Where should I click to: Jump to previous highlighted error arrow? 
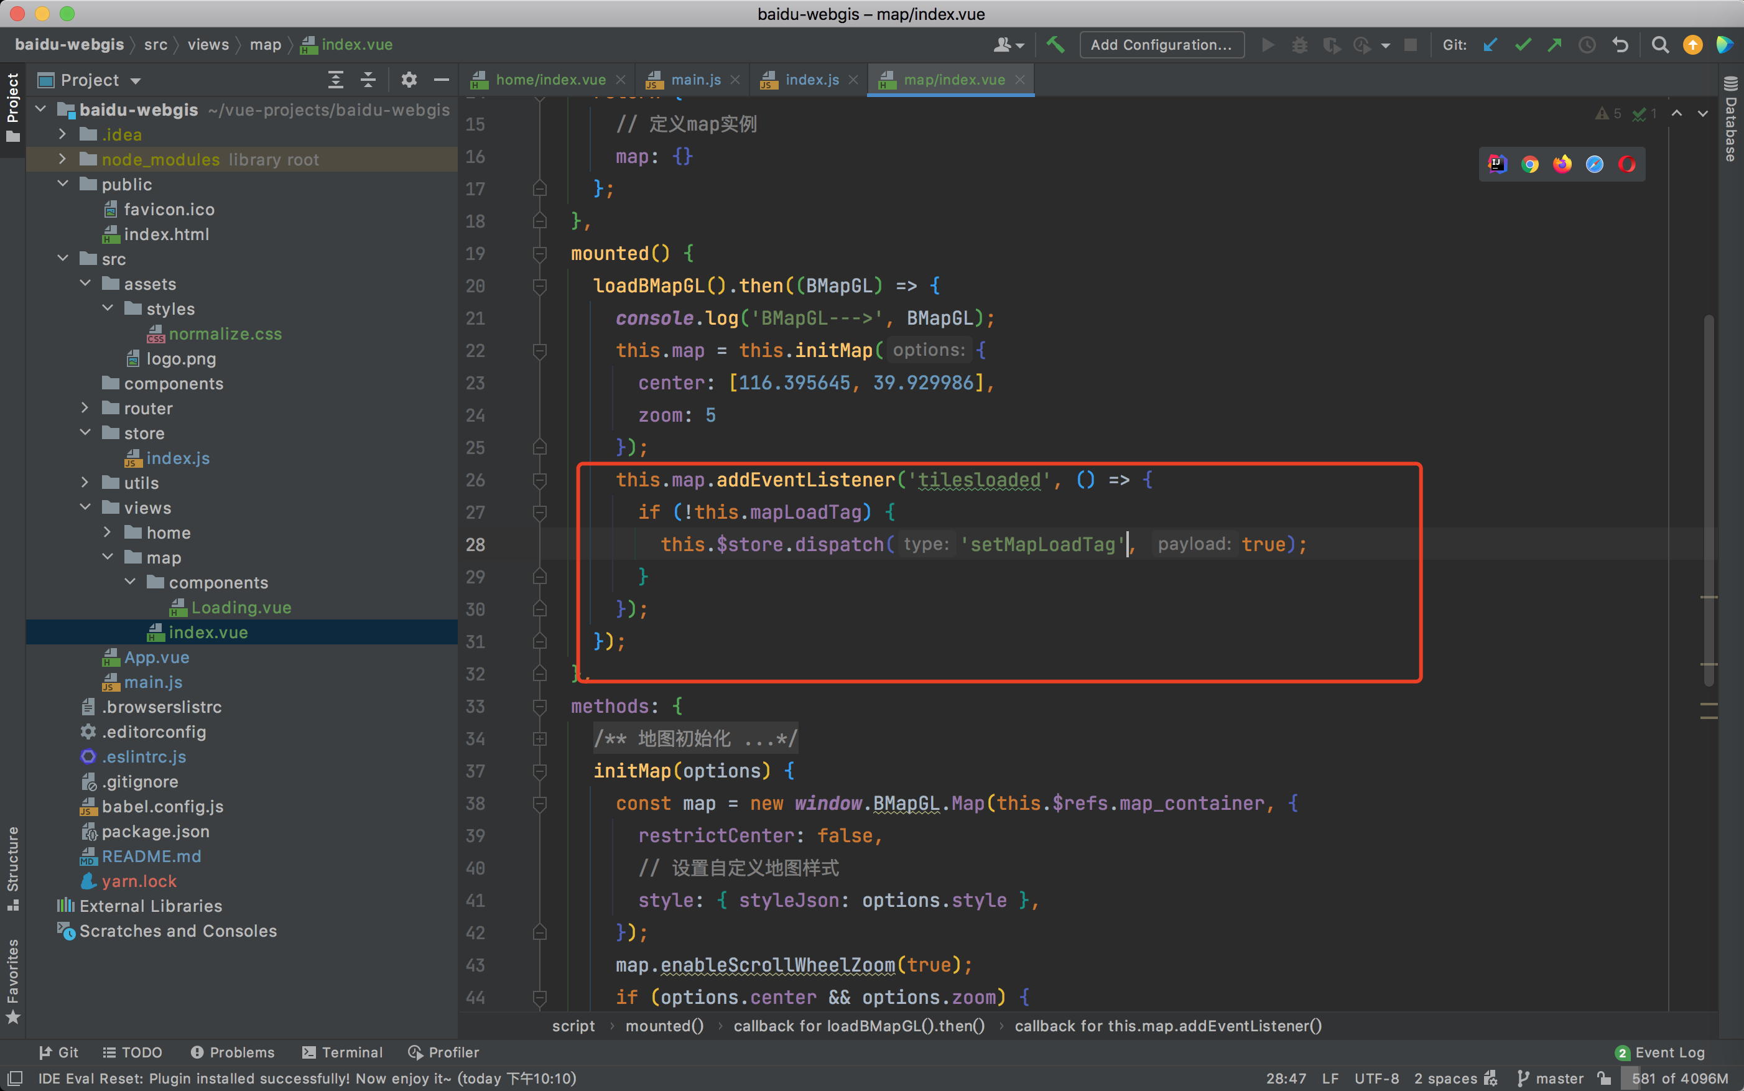coord(1677,113)
